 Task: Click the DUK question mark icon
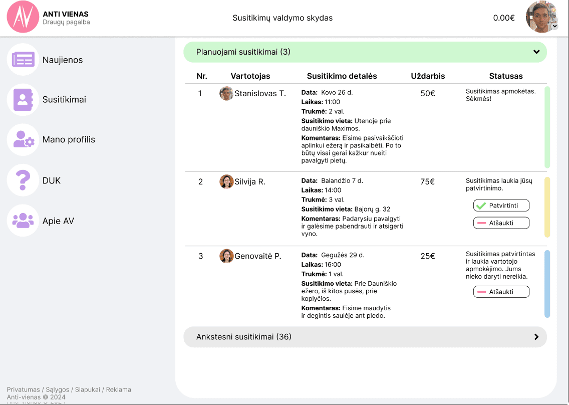click(23, 180)
